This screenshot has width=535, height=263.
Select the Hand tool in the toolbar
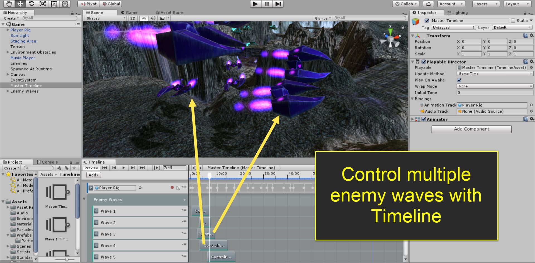click(9, 4)
